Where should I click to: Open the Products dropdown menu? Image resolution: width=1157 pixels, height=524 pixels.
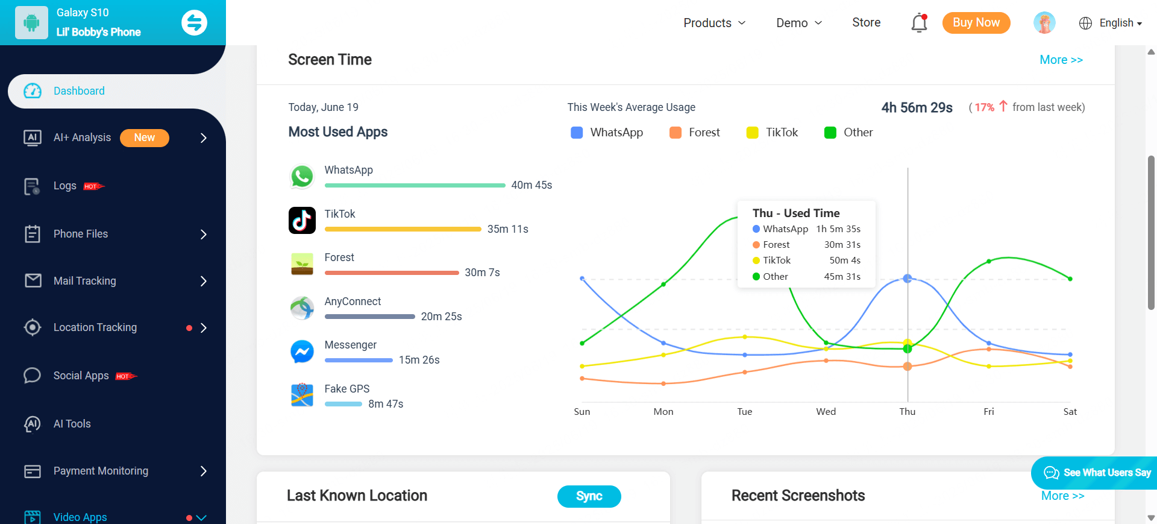(x=715, y=23)
